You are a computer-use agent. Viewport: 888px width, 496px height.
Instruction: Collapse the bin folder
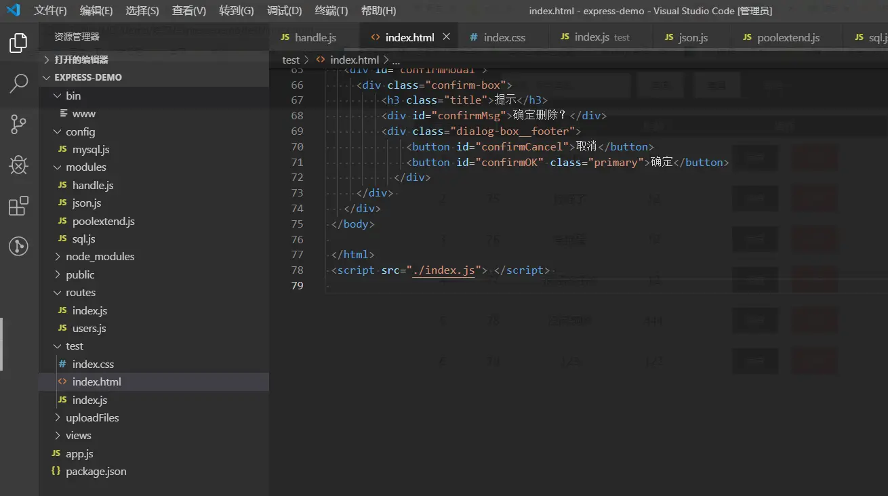pos(58,96)
